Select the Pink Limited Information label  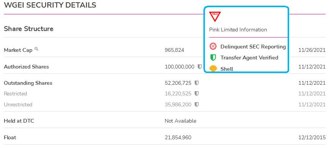tap(238, 30)
